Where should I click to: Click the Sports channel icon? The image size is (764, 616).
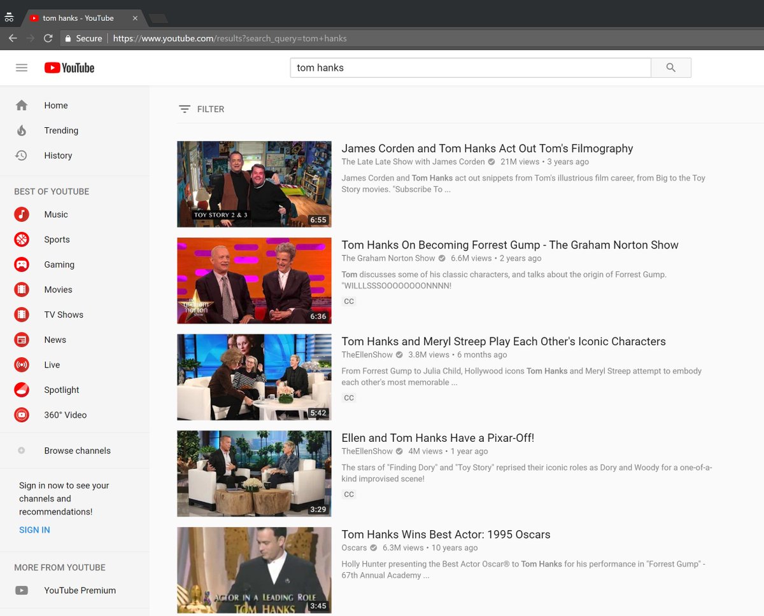point(22,239)
